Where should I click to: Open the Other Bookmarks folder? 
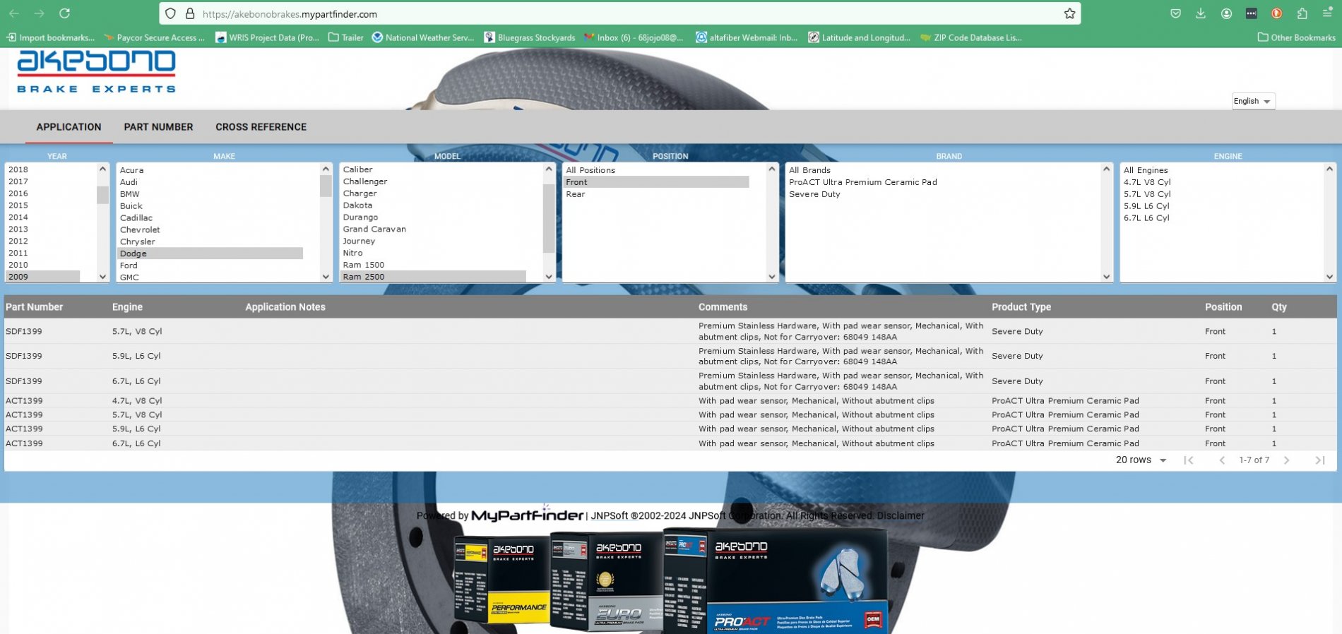pos(1297,37)
